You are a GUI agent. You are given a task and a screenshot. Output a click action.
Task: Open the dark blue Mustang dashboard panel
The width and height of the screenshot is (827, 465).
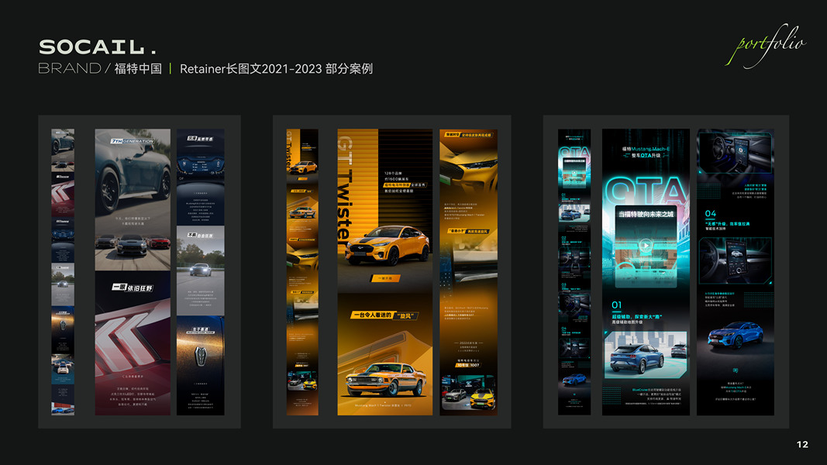point(201,177)
